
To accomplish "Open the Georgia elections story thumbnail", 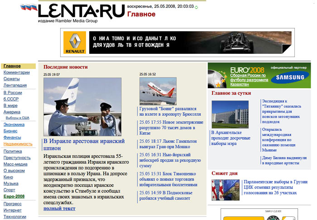I will tap(226, 190).
